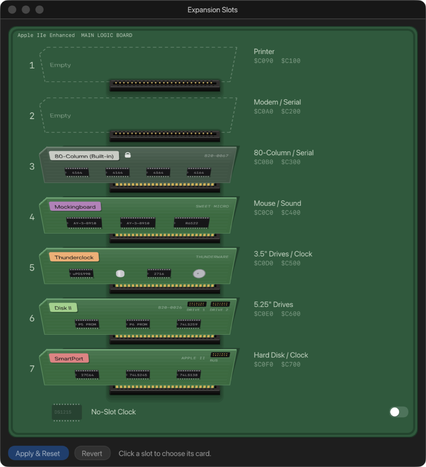Click the 74LS245 chip on SmartPort

[138, 375]
